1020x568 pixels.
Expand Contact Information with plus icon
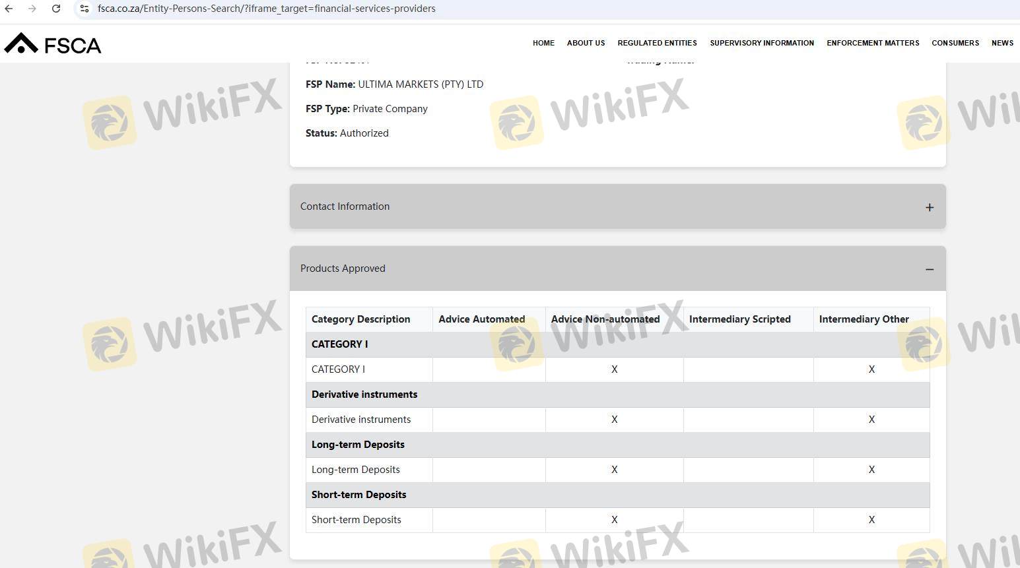coord(929,207)
